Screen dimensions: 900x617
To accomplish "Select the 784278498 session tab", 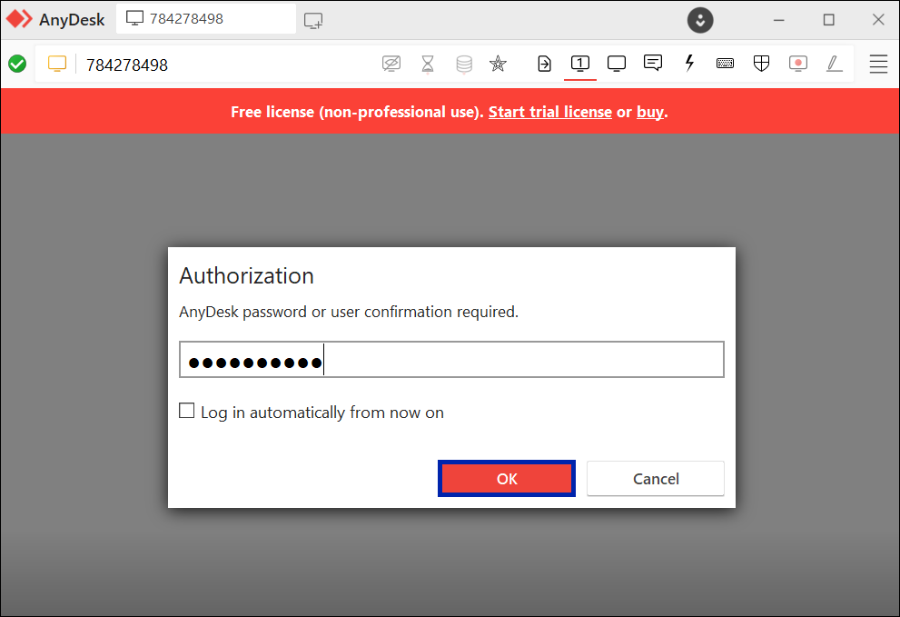I will (x=205, y=19).
